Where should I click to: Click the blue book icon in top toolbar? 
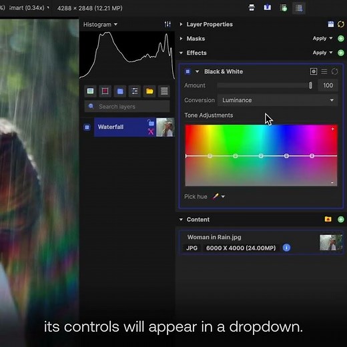(267, 8)
